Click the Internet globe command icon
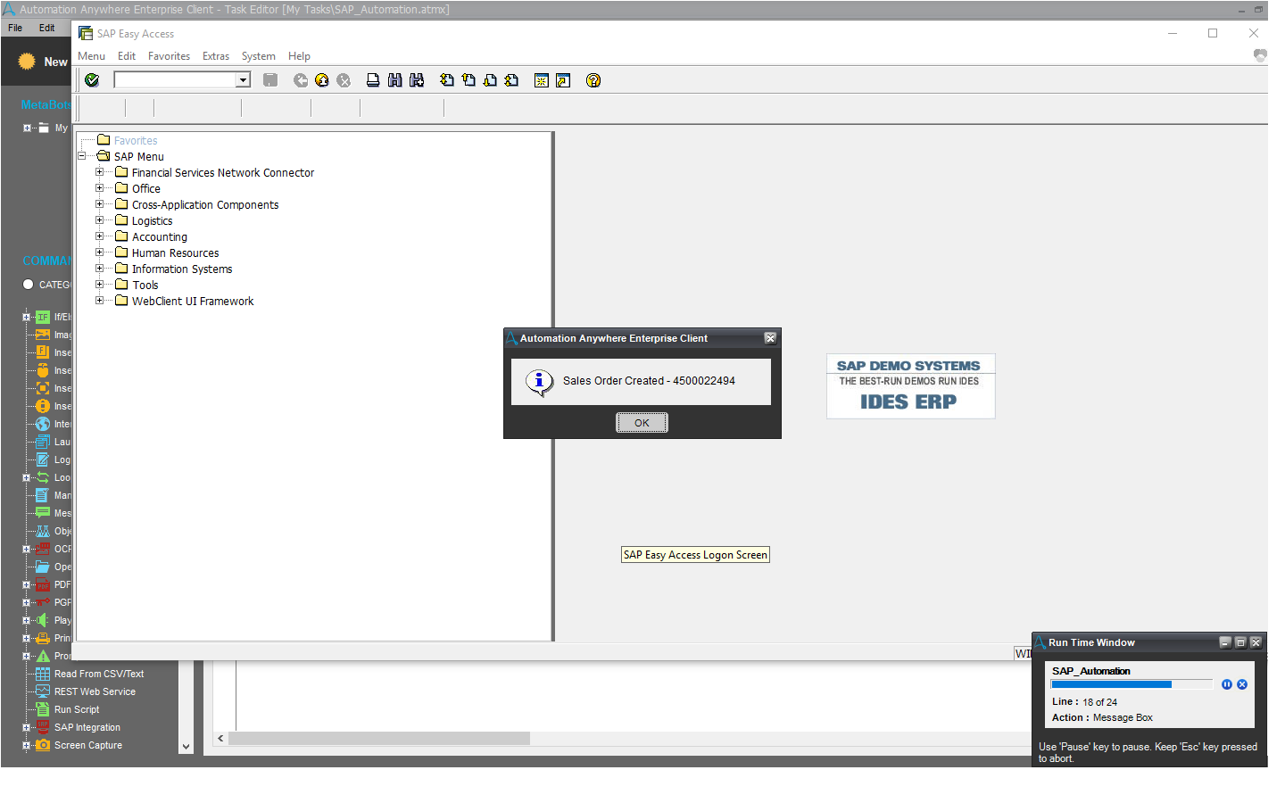 pos(43,424)
